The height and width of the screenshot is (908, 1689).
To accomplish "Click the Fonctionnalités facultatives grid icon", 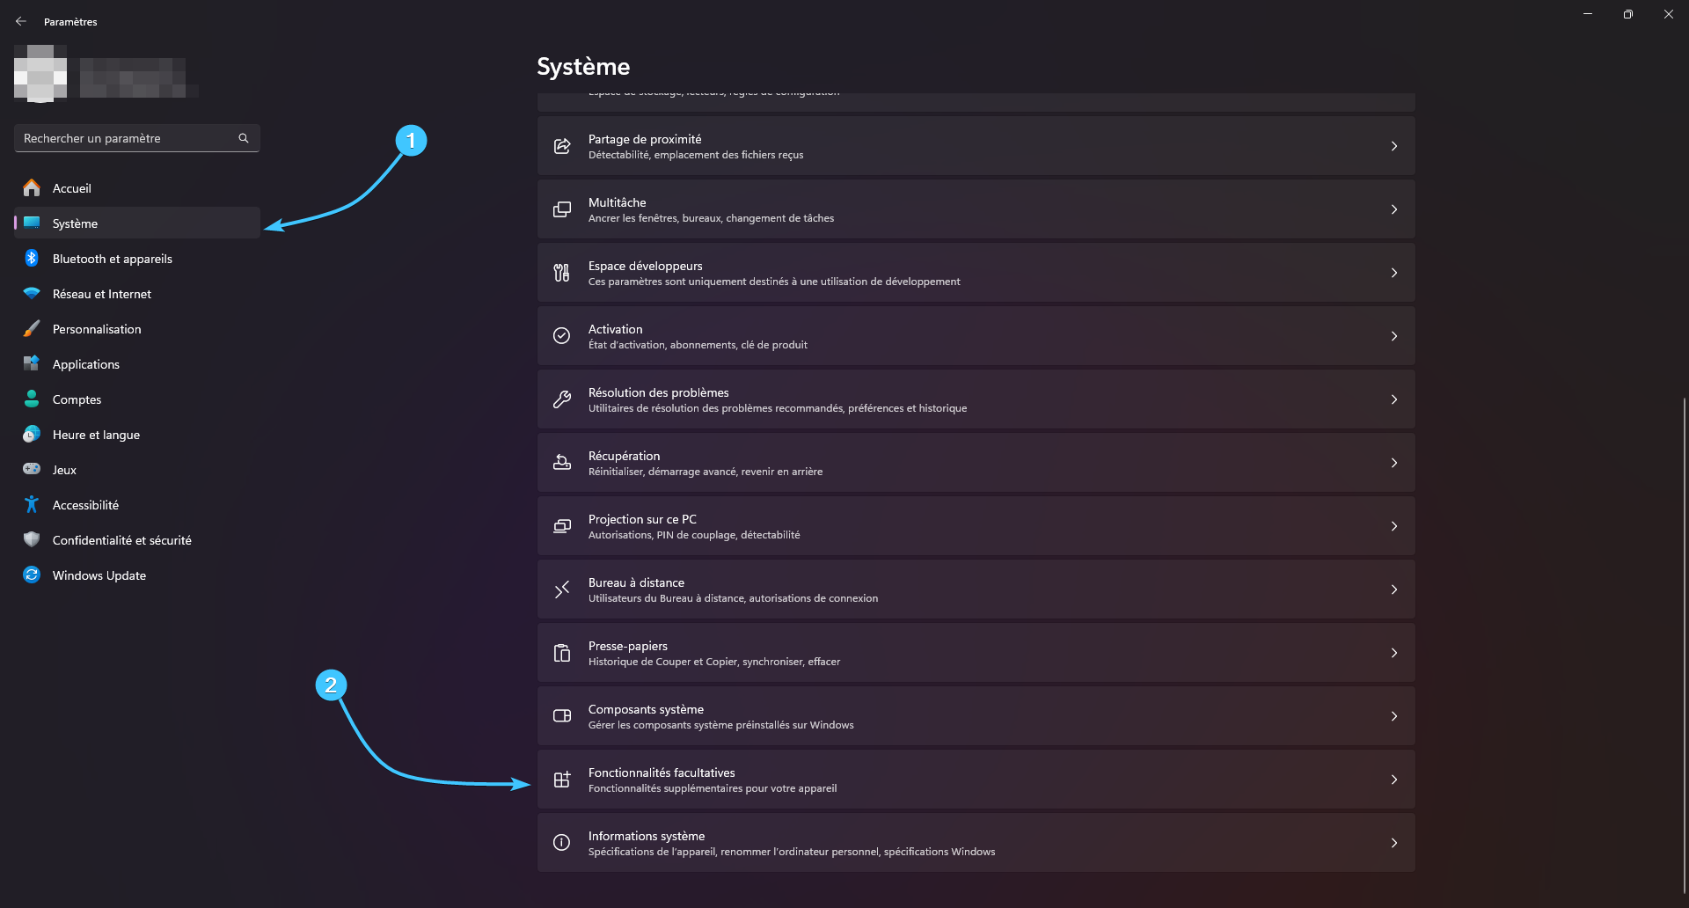I will click(562, 780).
